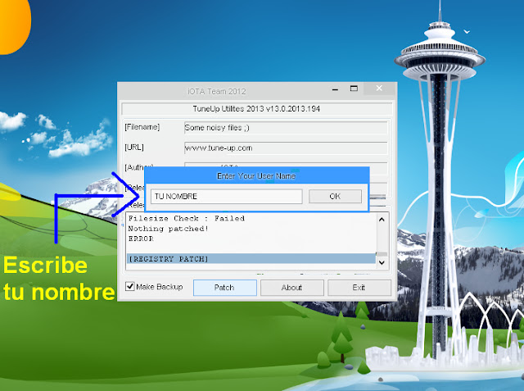Click the Exit button
The height and width of the screenshot is (391, 524).
tap(359, 288)
